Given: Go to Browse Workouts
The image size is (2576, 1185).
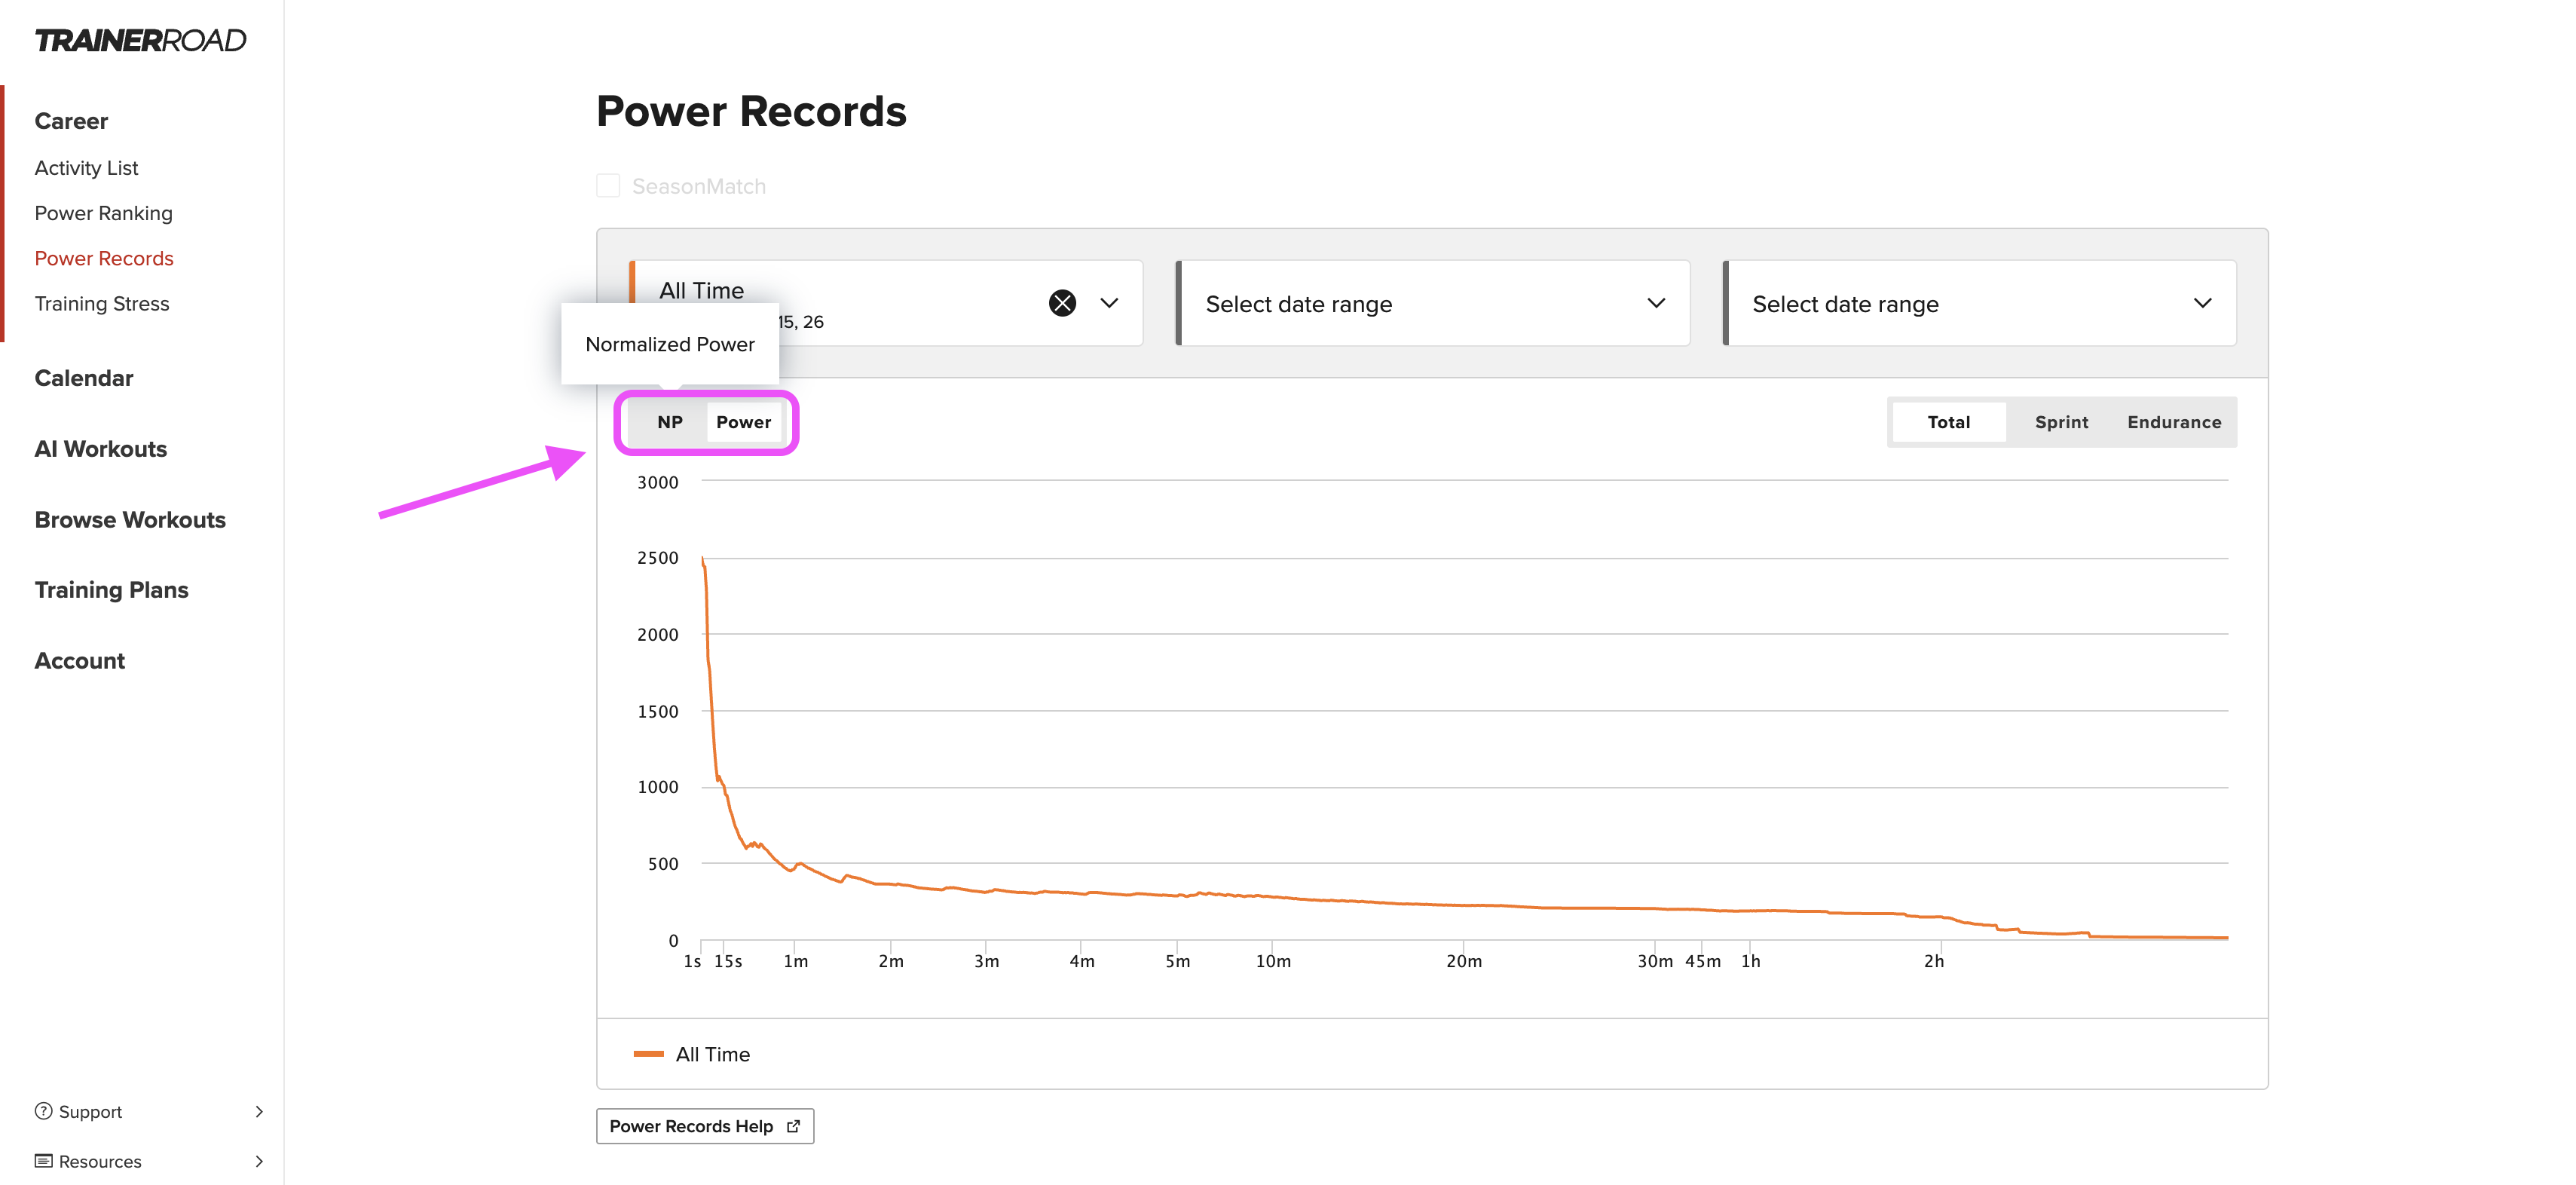Looking at the screenshot, I should [130, 520].
